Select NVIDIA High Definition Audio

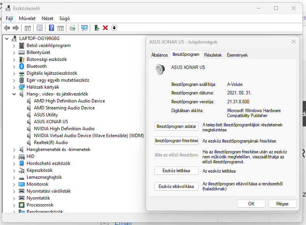[x=64, y=129]
